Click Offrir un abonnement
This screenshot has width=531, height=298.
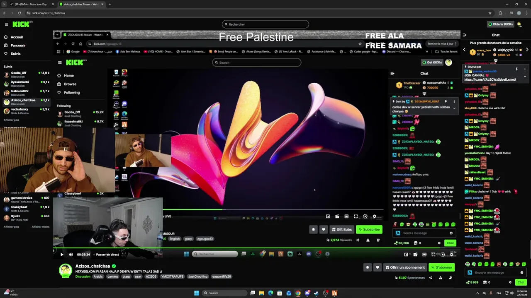pos(405,267)
